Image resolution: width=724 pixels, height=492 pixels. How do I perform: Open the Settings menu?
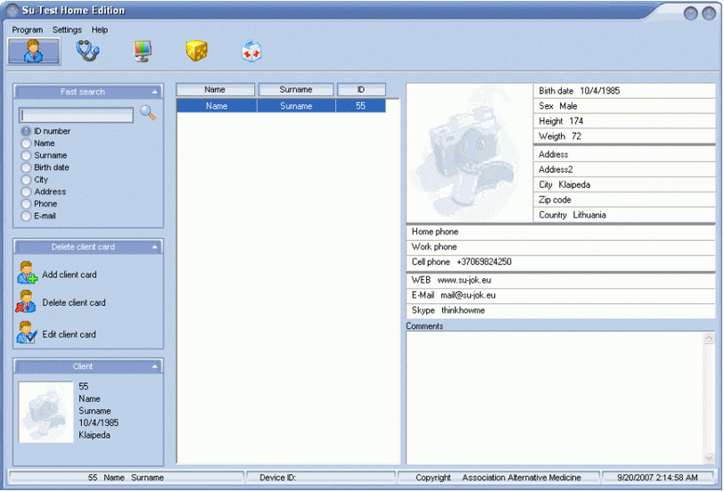[67, 29]
